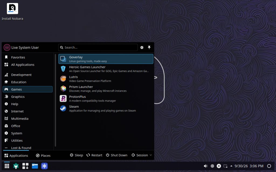Launch ProtonPlus compatibility manager
This screenshot has height=172, width=276.
pos(106,98)
